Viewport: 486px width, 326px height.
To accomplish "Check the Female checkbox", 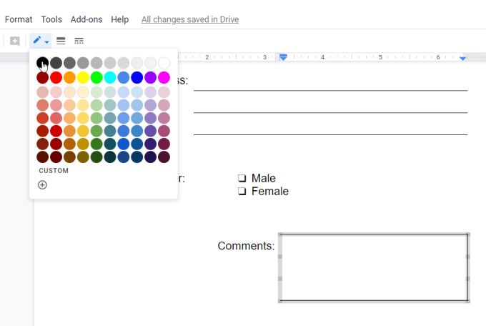I will 242,192.
